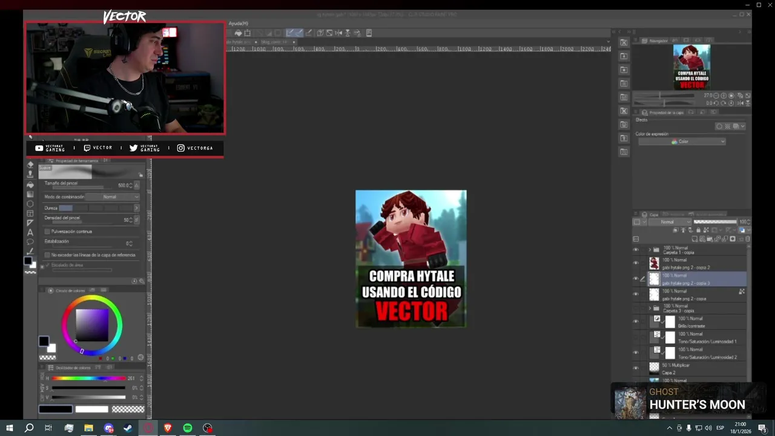This screenshot has height=436, width=775.
Task: Open Brave browser from the taskbar
Action: point(168,428)
